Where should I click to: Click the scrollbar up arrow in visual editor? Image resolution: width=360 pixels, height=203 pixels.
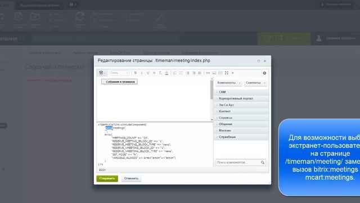tap(211, 79)
